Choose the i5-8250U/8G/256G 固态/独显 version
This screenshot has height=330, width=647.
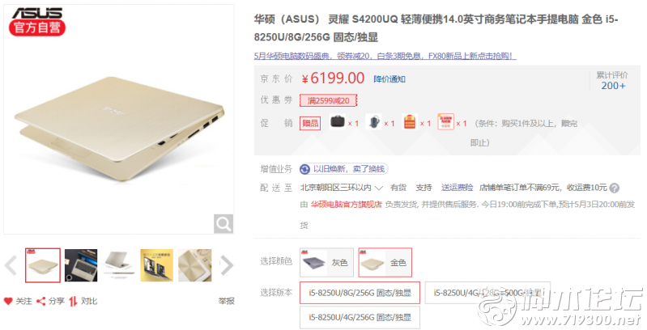coord(360,293)
